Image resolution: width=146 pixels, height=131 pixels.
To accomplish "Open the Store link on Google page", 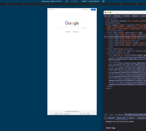I will click(52, 10).
